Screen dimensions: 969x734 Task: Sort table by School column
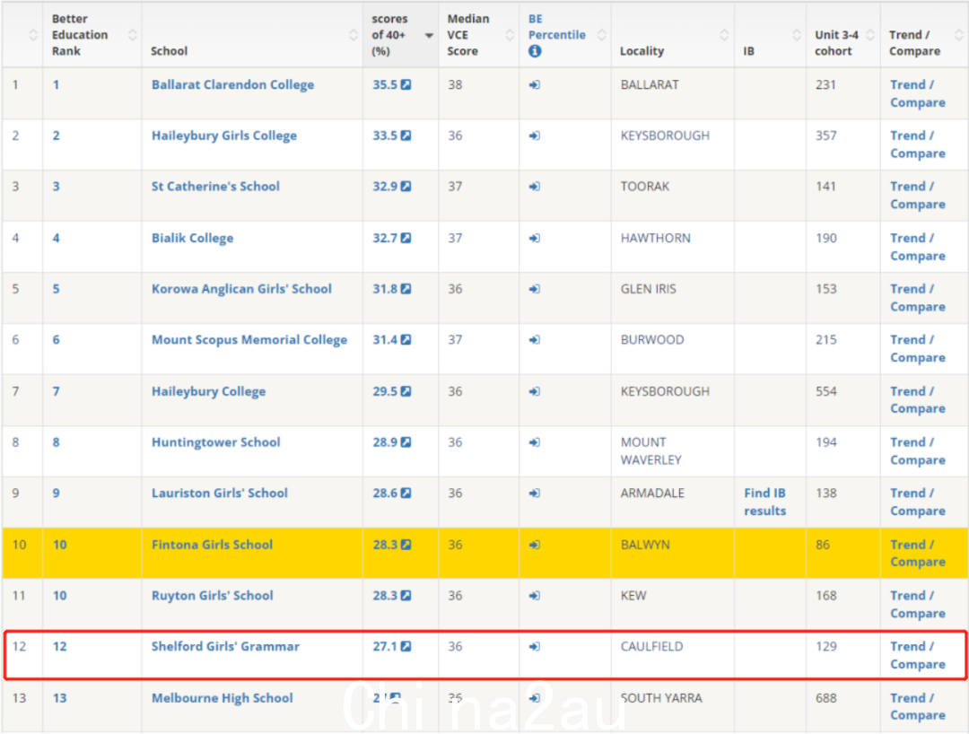click(x=353, y=35)
